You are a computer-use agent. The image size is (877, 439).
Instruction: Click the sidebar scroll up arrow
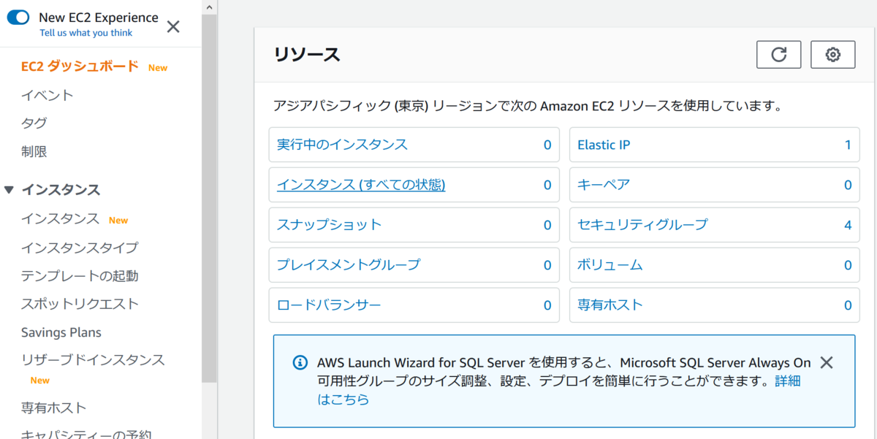point(209,7)
